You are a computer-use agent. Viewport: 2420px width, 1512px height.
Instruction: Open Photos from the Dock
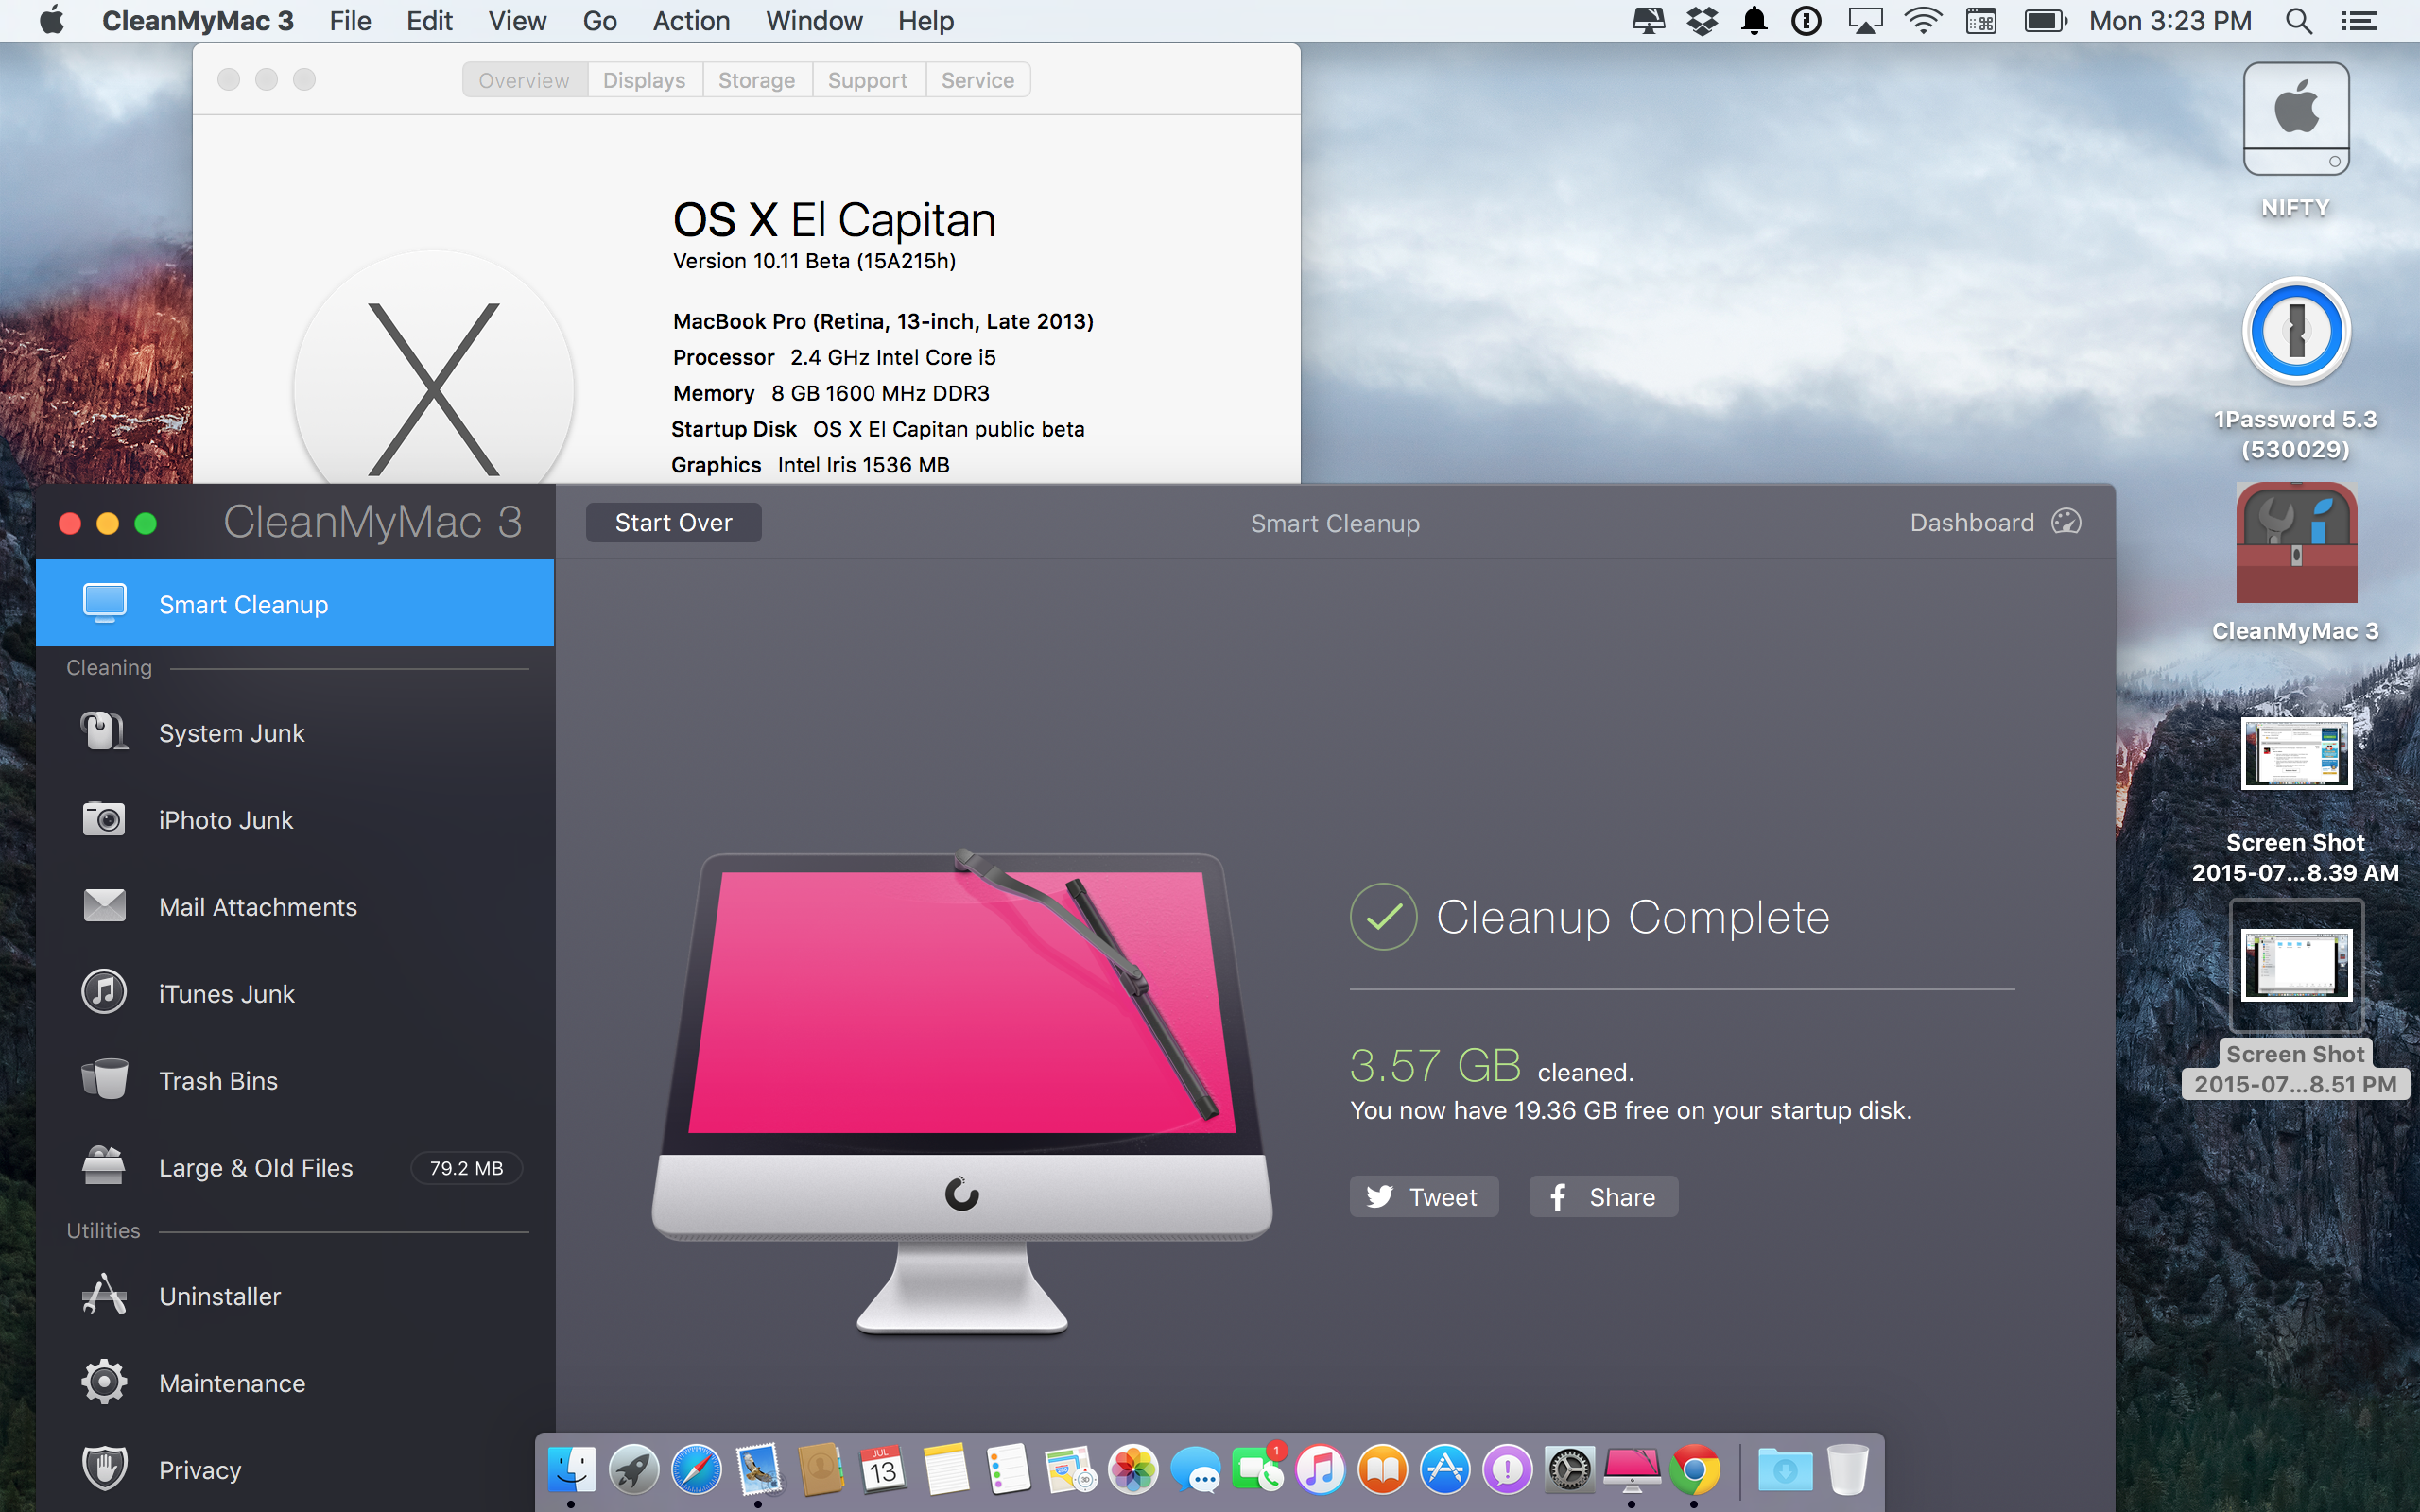1133,1469
